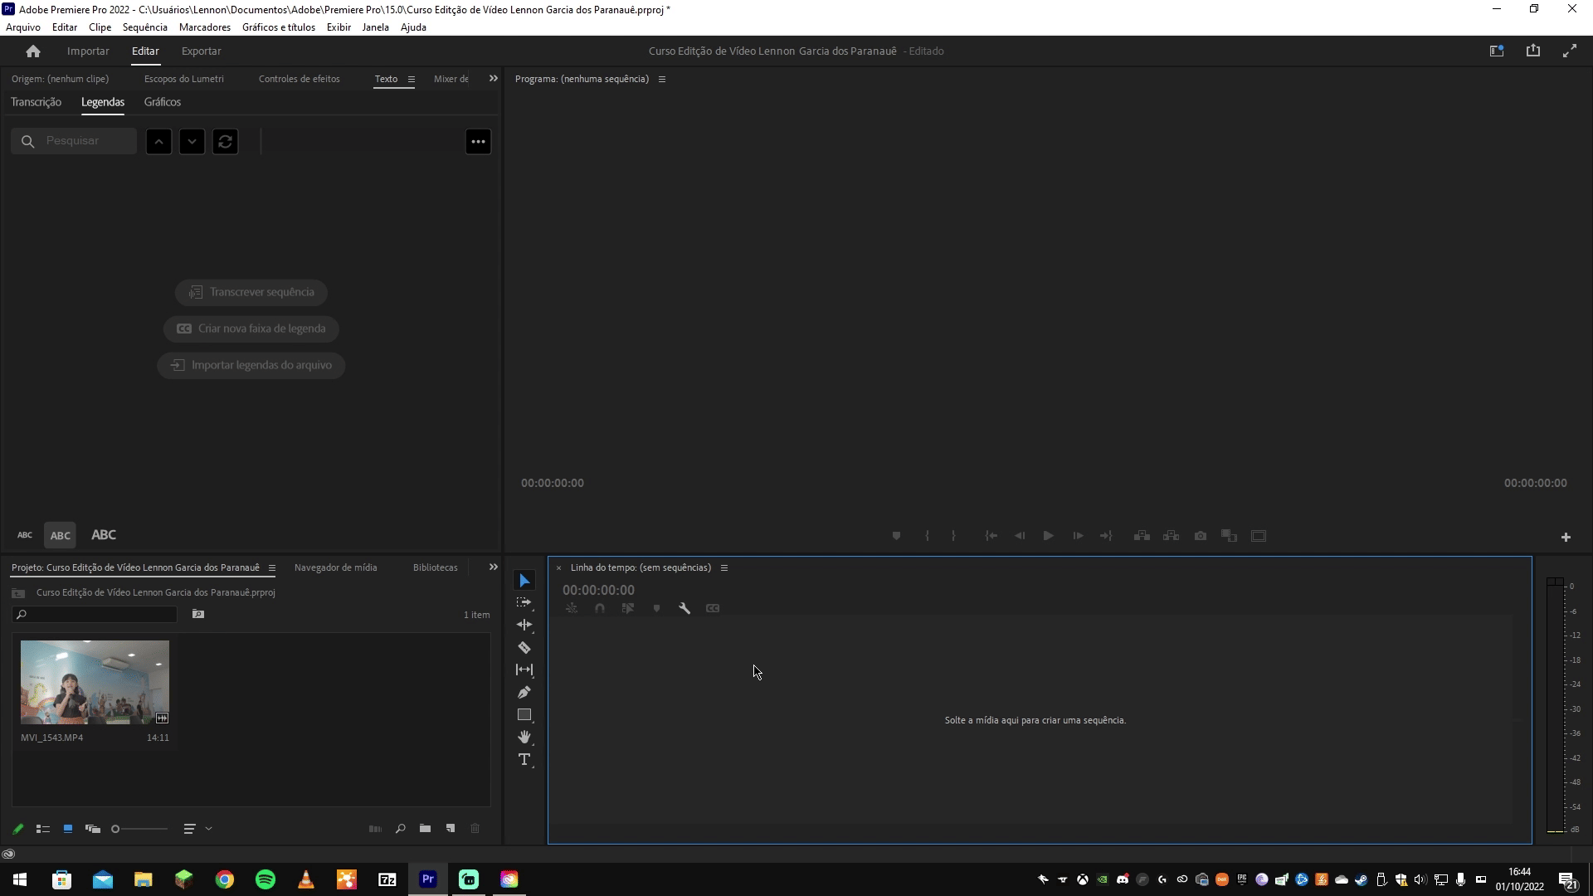This screenshot has width=1593, height=896.
Task: Switch to the Transcrição tab
Action: click(x=36, y=102)
